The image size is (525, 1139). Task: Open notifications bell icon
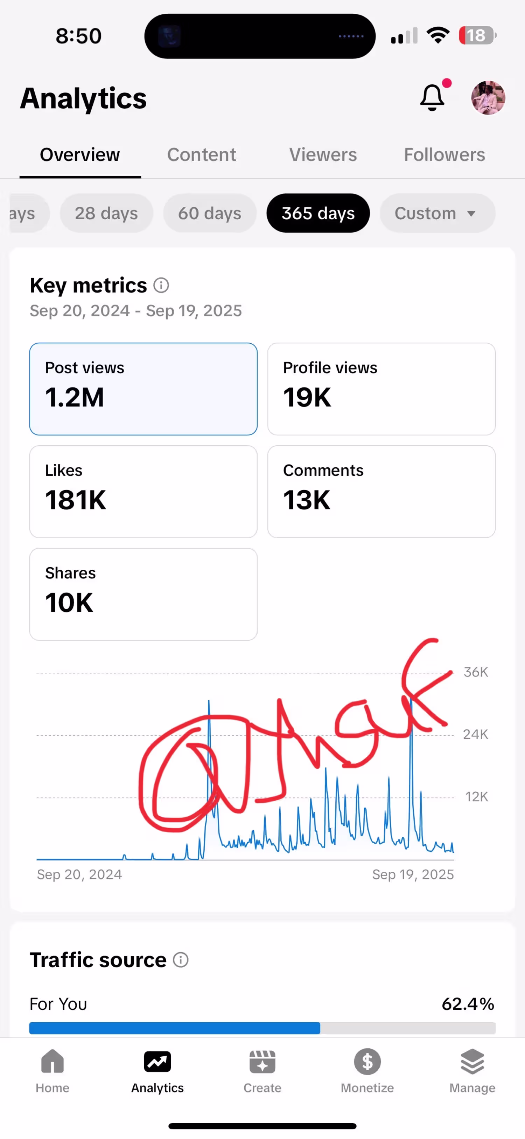click(x=432, y=97)
